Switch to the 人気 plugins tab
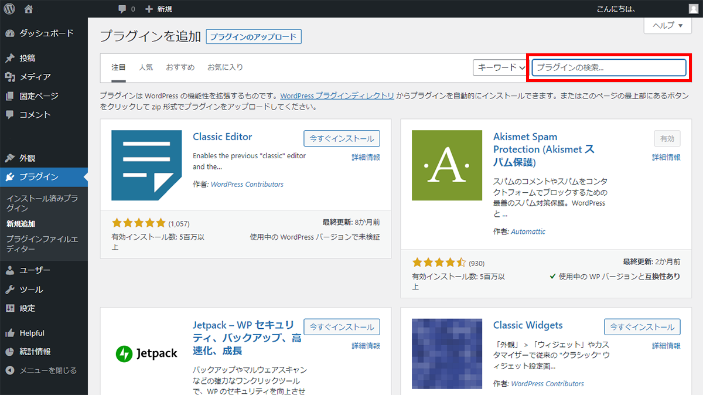 (x=146, y=67)
